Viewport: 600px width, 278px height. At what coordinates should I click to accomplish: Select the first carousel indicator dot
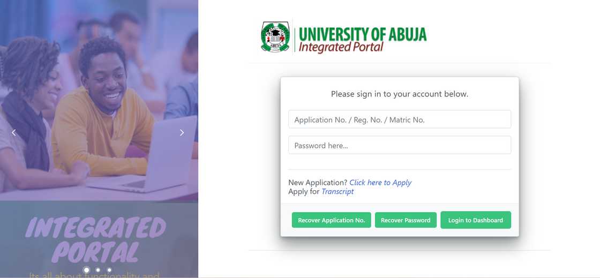(x=86, y=270)
